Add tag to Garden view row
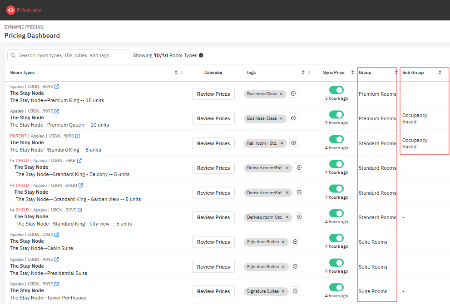 click(299, 192)
